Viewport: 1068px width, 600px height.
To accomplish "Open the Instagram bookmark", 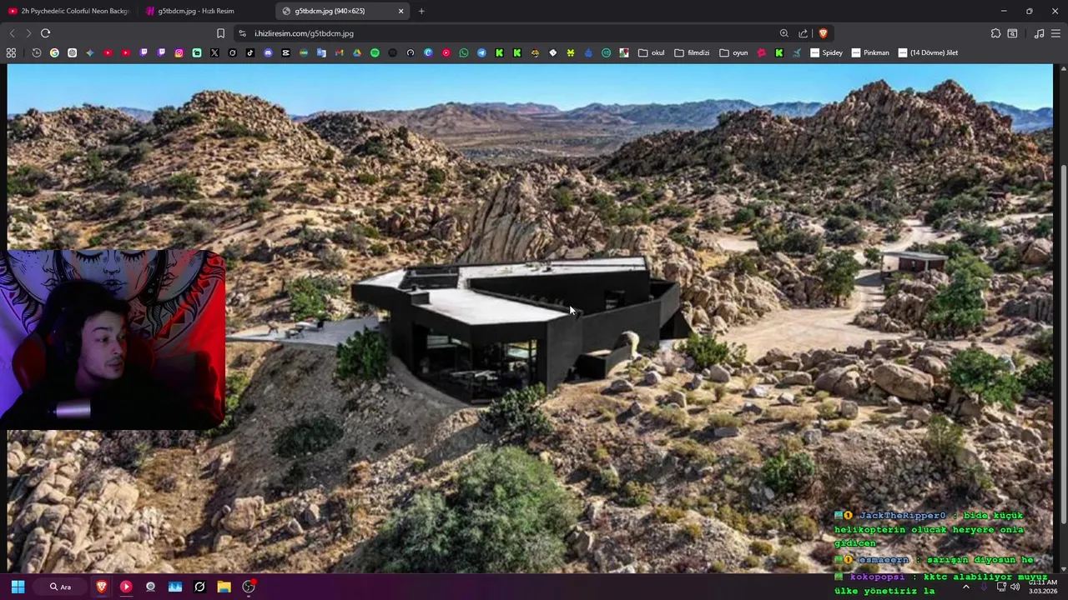I will (179, 52).
